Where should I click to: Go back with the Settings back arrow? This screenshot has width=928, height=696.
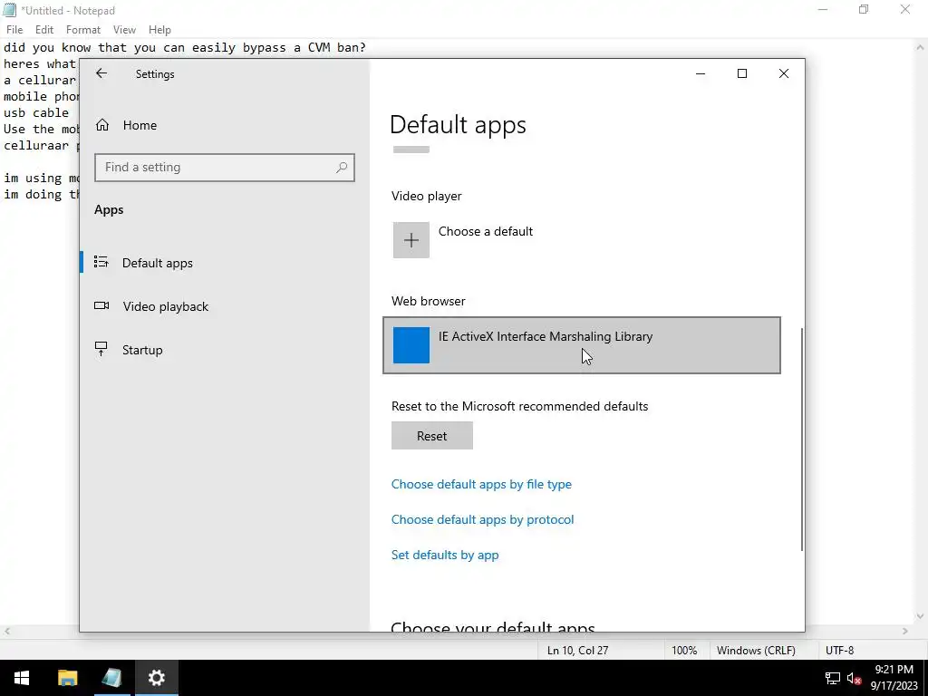(x=101, y=73)
